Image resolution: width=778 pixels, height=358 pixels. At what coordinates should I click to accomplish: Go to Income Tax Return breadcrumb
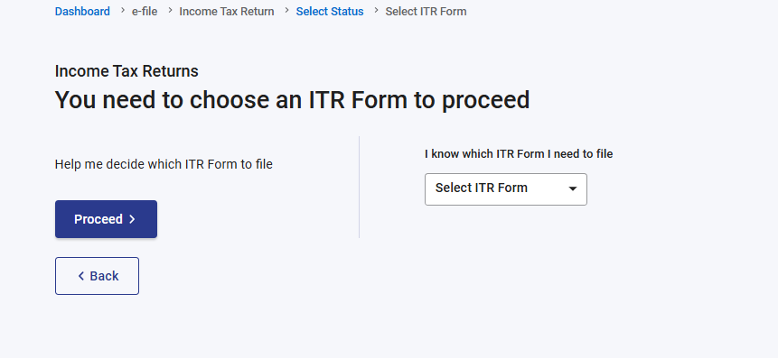pos(226,12)
